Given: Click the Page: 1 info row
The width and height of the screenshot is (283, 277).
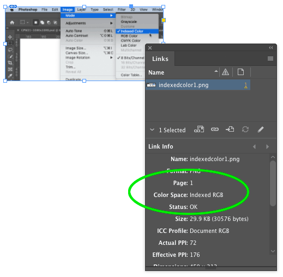Looking at the screenshot, I should [x=183, y=183].
